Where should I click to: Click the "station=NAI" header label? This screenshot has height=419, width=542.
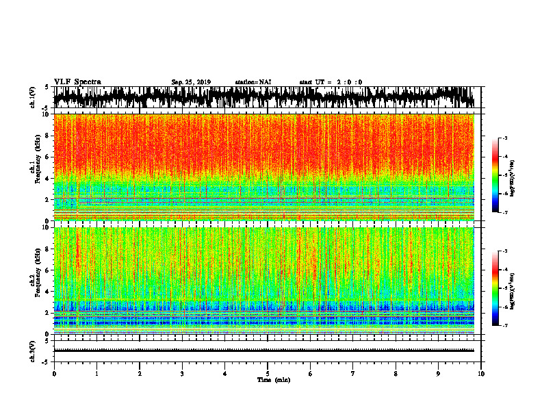tap(253, 82)
